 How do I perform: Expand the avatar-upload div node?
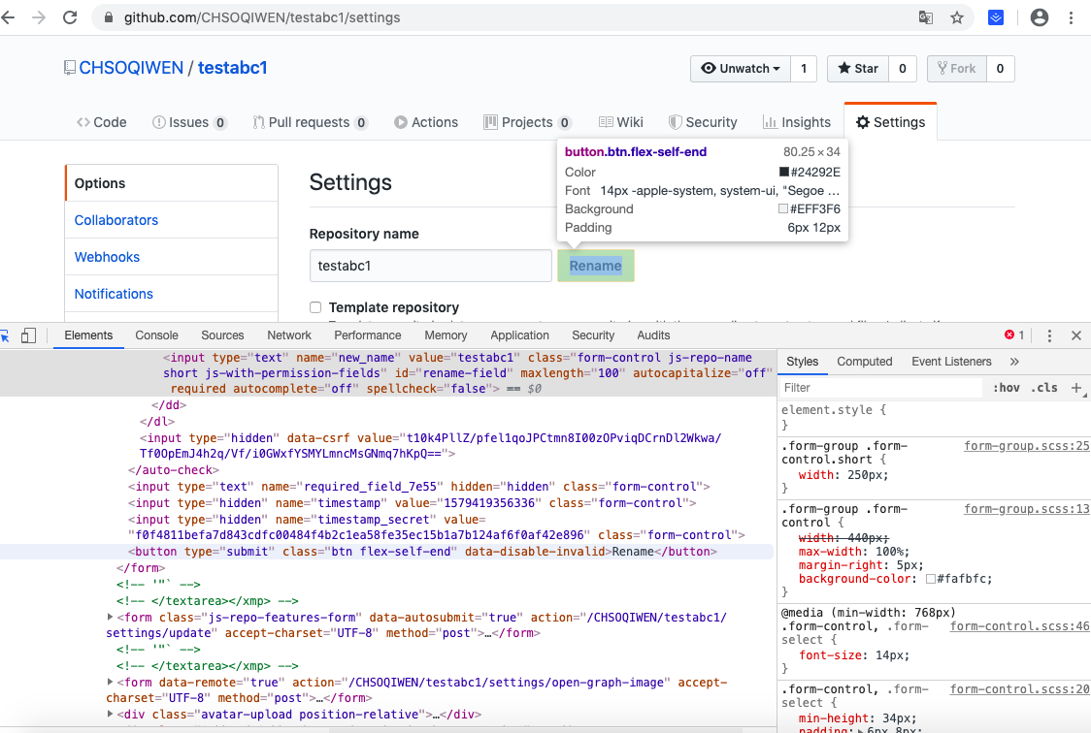tap(110, 714)
